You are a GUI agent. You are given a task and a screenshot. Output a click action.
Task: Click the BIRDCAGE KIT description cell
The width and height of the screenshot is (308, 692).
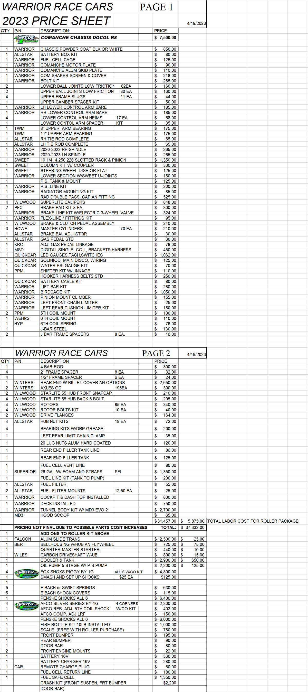55,292
